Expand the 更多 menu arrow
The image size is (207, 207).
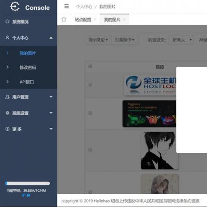click(51, 129)
